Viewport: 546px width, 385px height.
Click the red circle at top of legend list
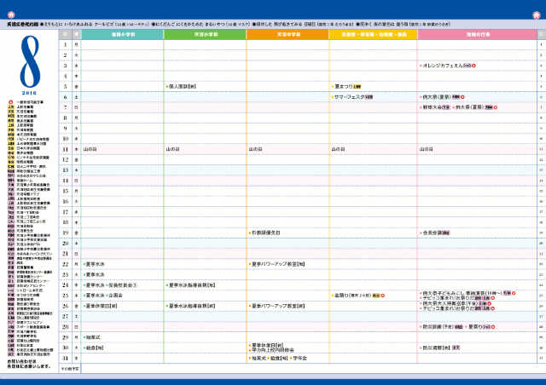click(x=11, y=102)
